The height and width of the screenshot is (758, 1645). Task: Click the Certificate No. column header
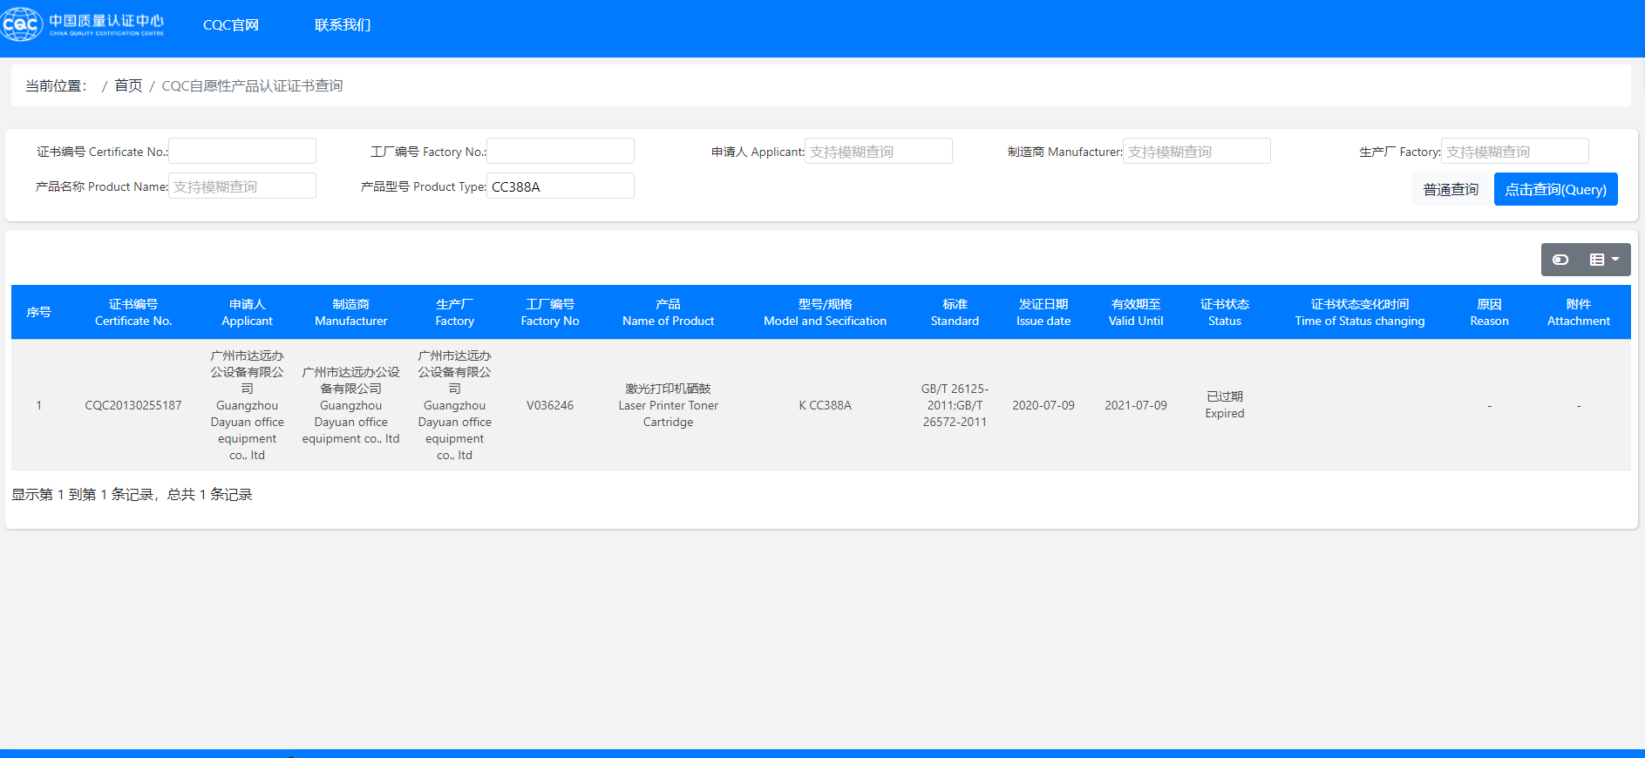tap(133, 312)
